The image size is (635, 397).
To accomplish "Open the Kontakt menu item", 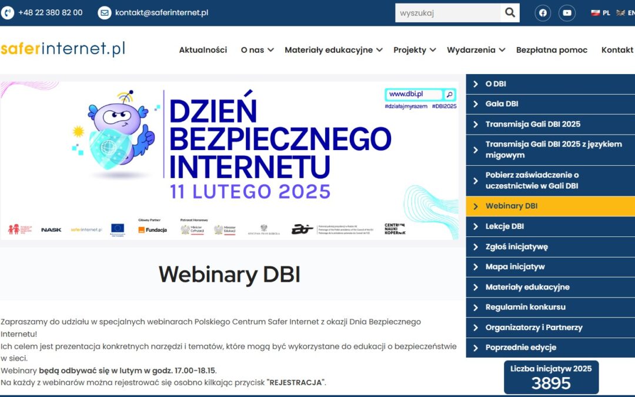I will (617, 50).
